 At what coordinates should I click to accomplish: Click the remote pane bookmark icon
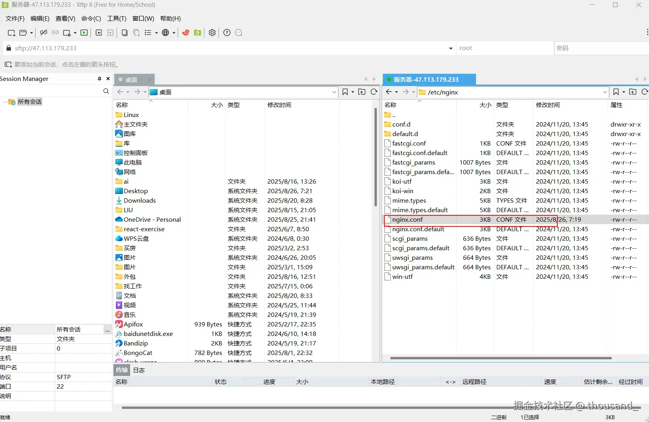click(x=616, y=92)
